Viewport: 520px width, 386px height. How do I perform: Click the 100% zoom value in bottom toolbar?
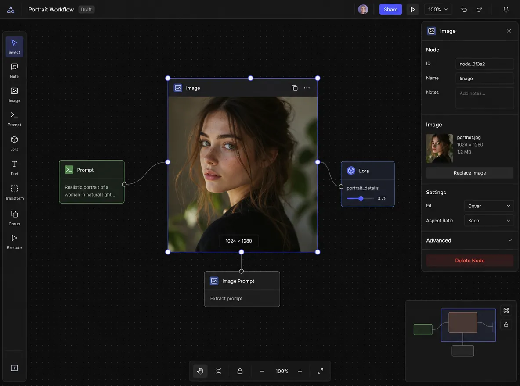click(282, 371)
